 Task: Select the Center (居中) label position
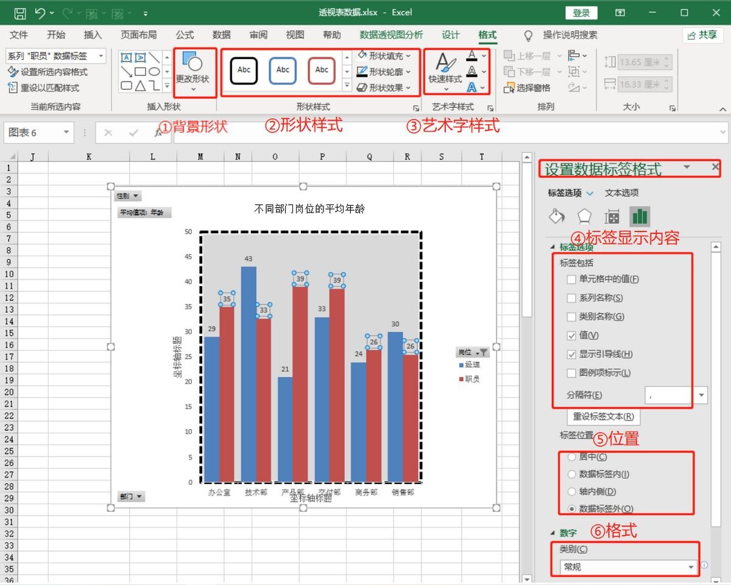[571, 457]
